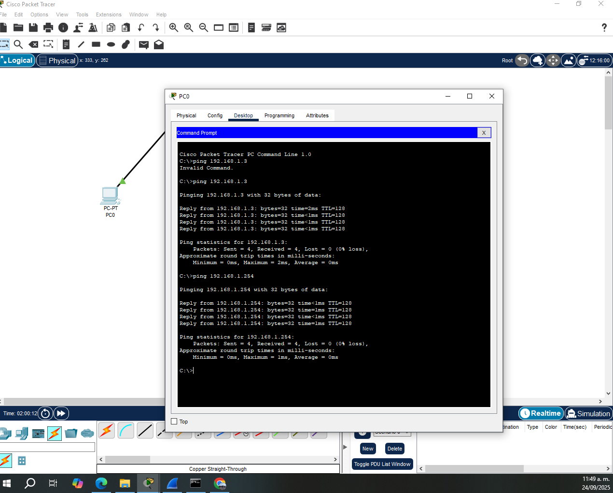
Task: Switch to the Physical workspace view
Action: (x=57, y=60)
